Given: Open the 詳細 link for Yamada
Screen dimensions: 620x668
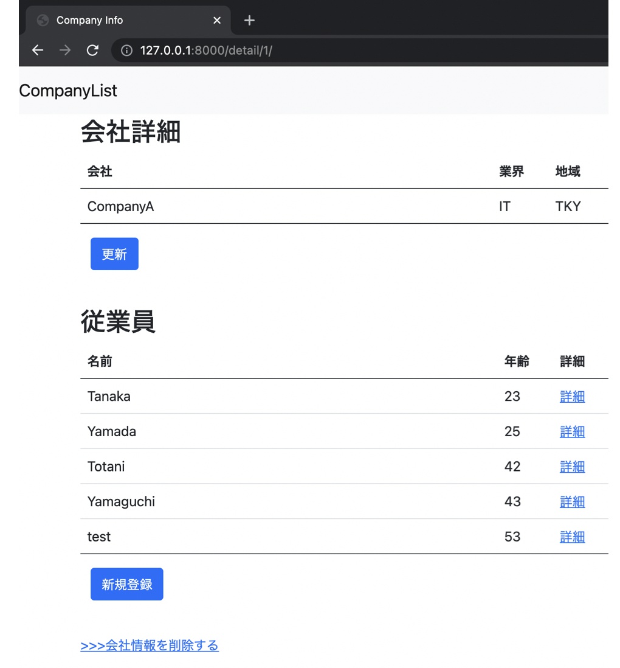Looking at the screenshot, I should (572, 431).
